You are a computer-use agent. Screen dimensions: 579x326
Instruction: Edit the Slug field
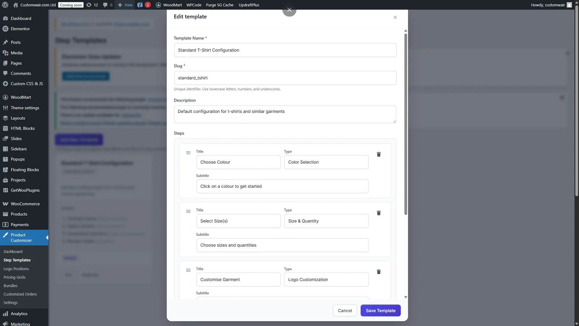285,78
